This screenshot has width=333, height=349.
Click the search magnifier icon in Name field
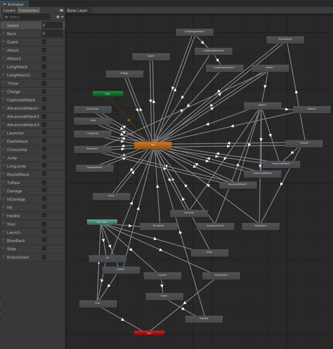6,17
